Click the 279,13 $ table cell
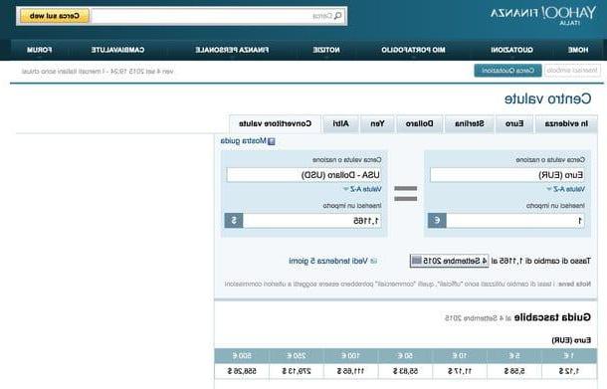Image resolution: width=607 pixels, height=389 pixels. [x=297, y=371]
